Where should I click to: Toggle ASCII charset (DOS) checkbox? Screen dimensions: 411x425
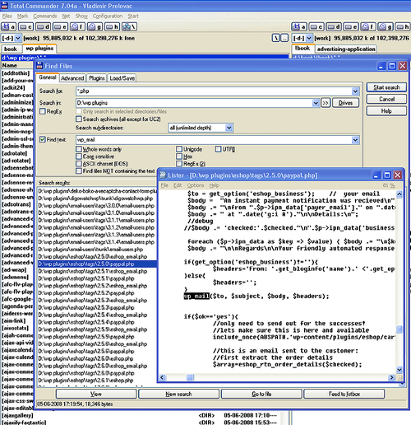tap(79, 164)
